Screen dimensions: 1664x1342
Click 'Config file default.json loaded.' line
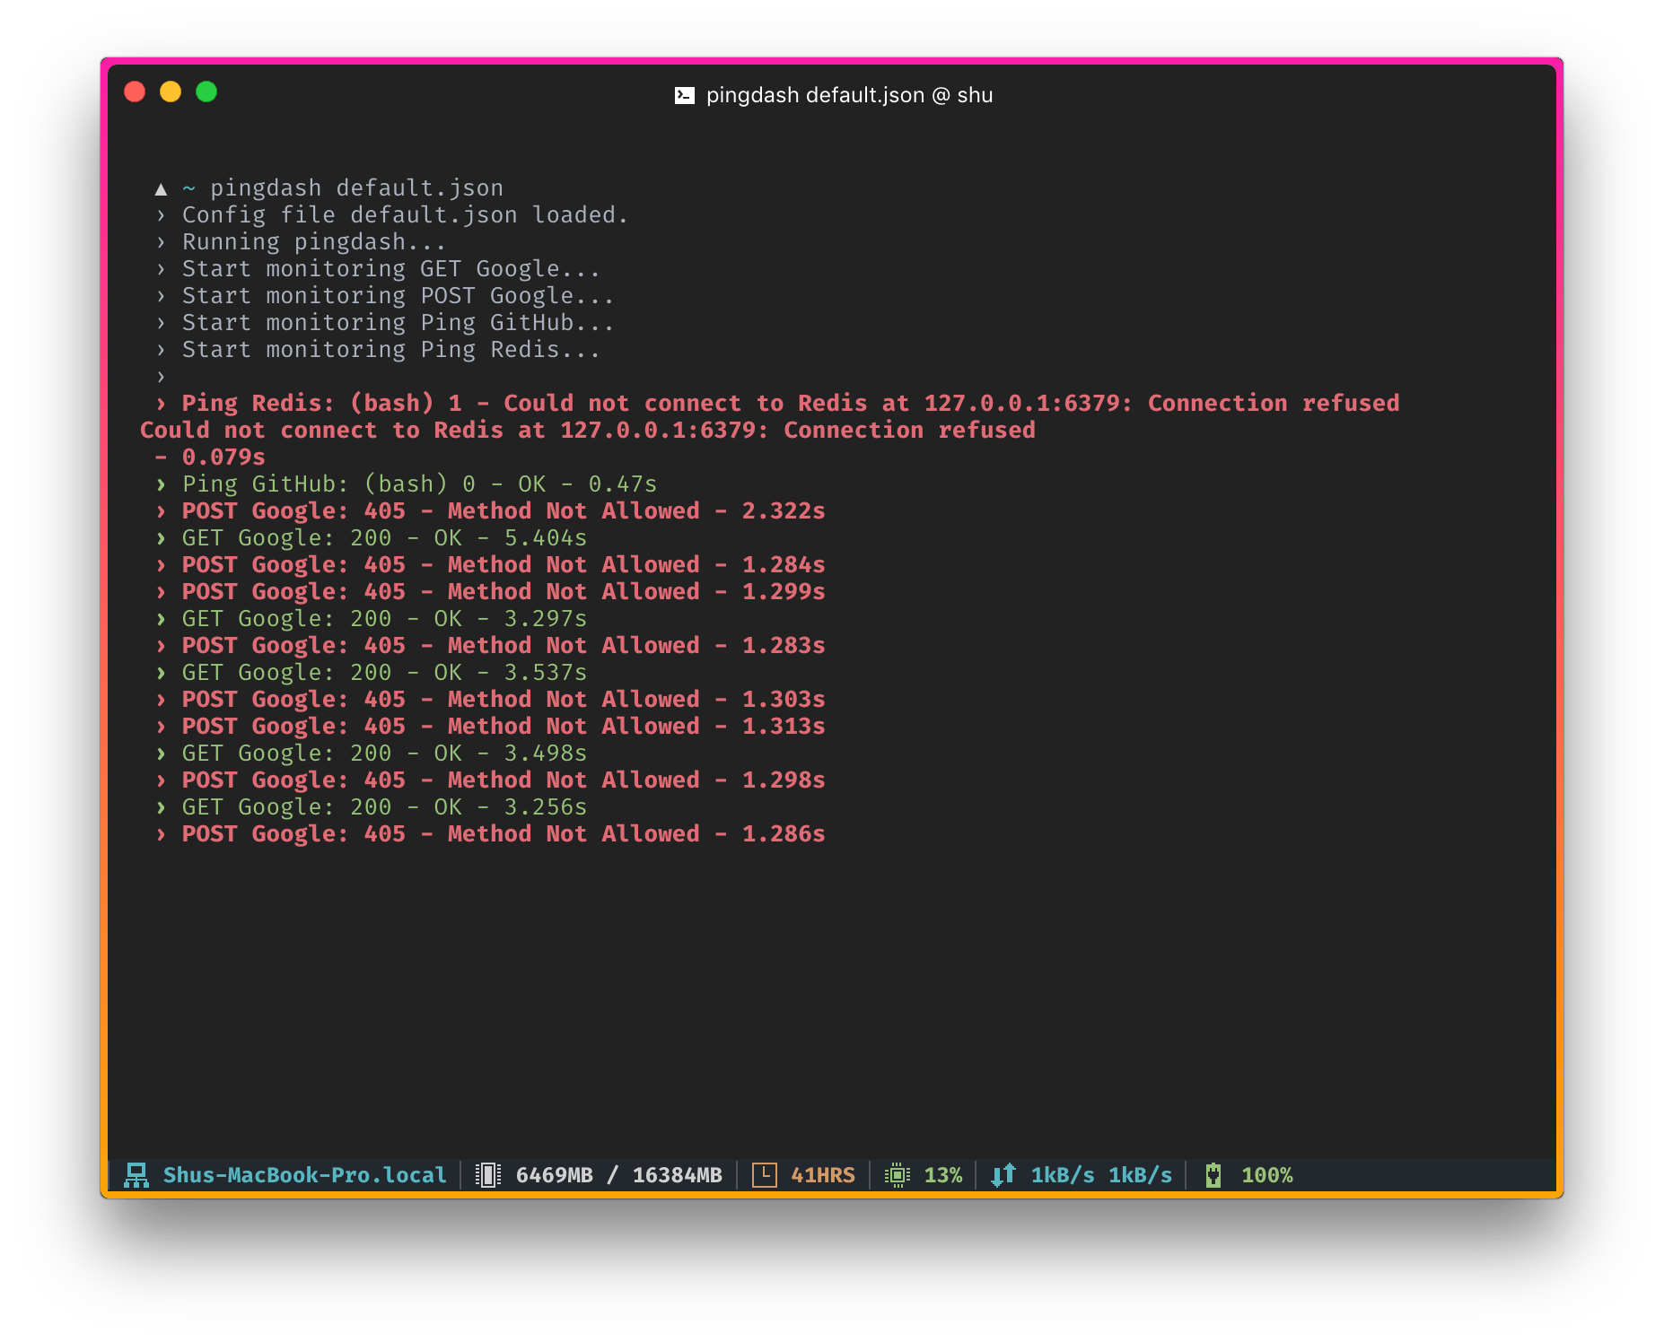pyautogui.click(x=405, y=215)
